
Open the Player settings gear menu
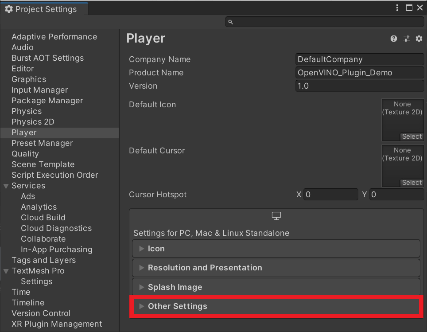tap(419, 39)
